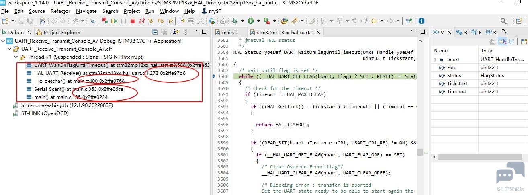The width and height of the screenshot is (528, 195).
Task: Click the Save toolbar icon
Action: click(x=21, y=21)
